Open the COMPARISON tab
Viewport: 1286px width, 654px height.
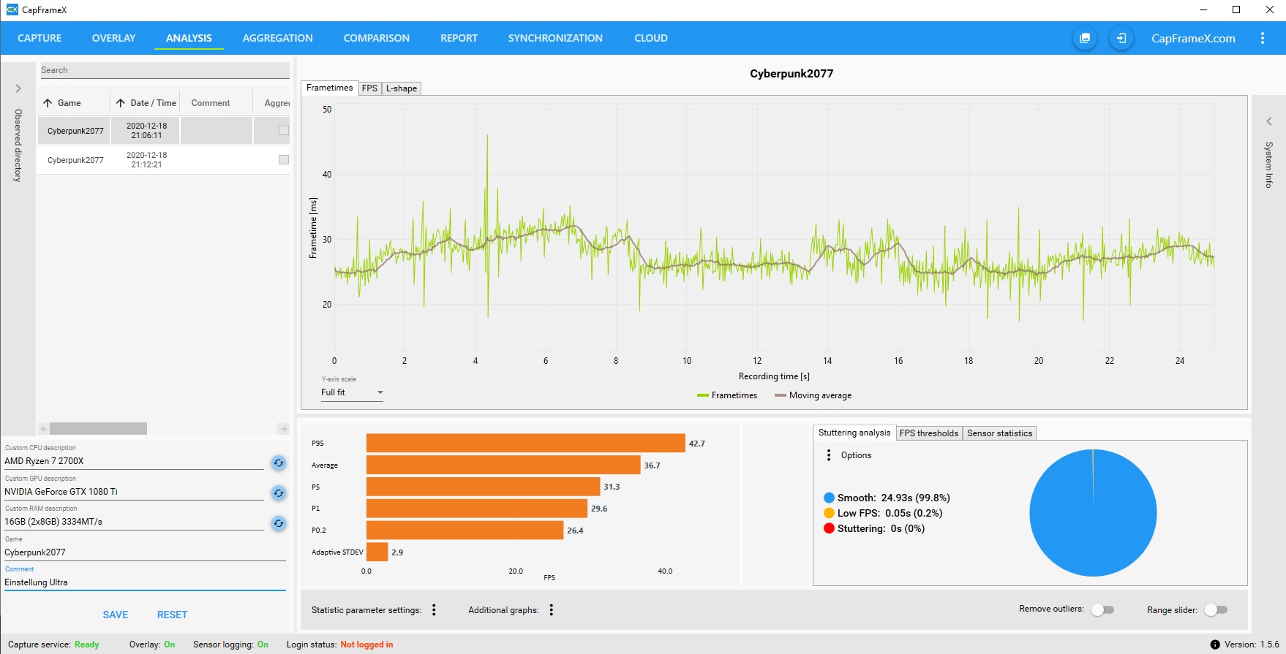[377, 38]
